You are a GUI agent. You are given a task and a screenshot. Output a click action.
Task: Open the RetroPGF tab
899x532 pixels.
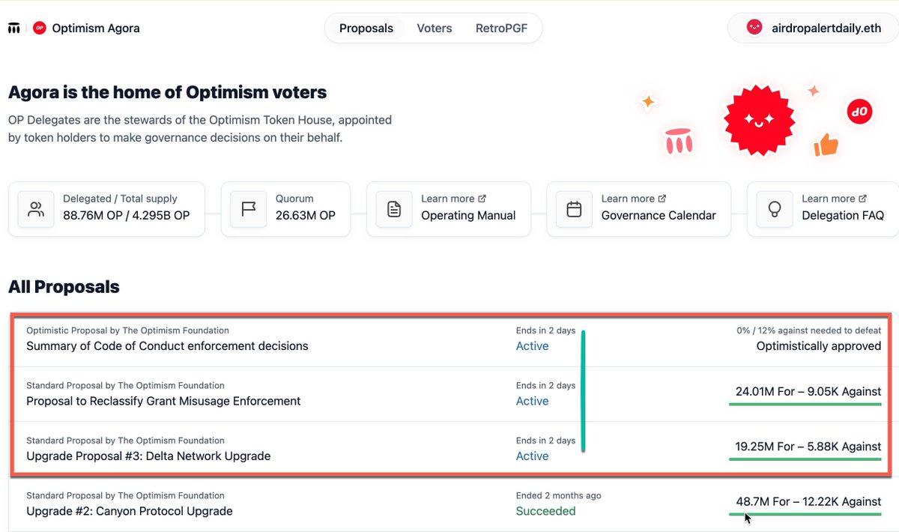tap(500, 28)
